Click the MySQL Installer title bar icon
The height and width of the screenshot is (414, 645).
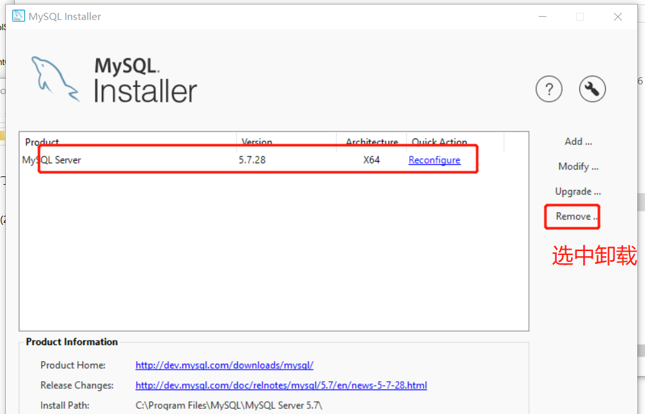coord(19,16)
